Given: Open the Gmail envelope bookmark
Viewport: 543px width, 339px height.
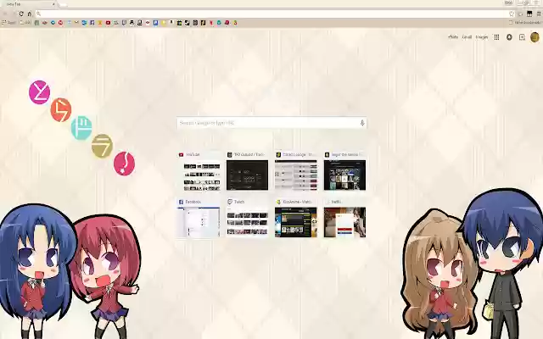Looking at the screenshot, I should pos(76,23).
